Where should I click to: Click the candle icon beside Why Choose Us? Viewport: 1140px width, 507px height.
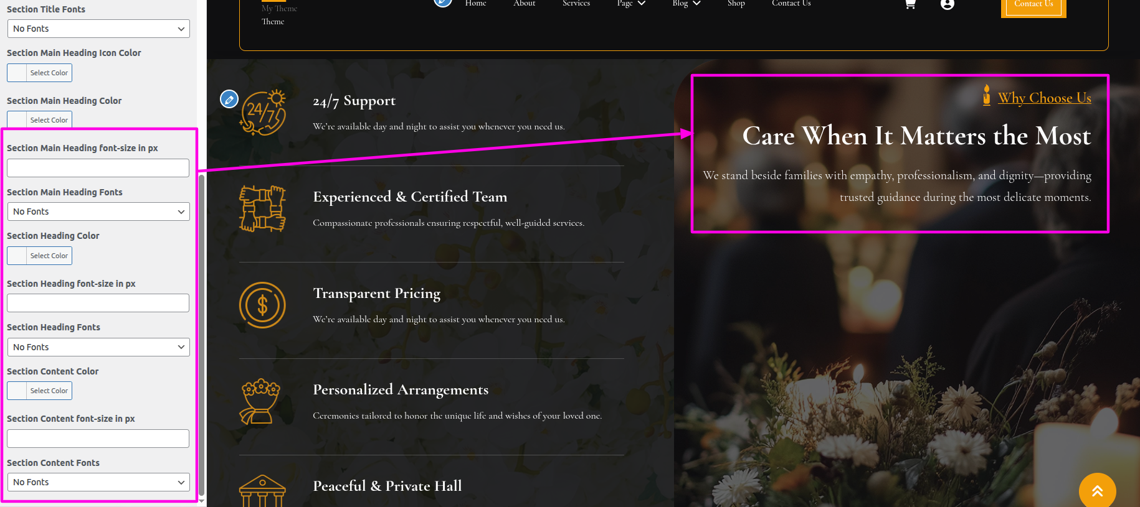pos(987,96)
